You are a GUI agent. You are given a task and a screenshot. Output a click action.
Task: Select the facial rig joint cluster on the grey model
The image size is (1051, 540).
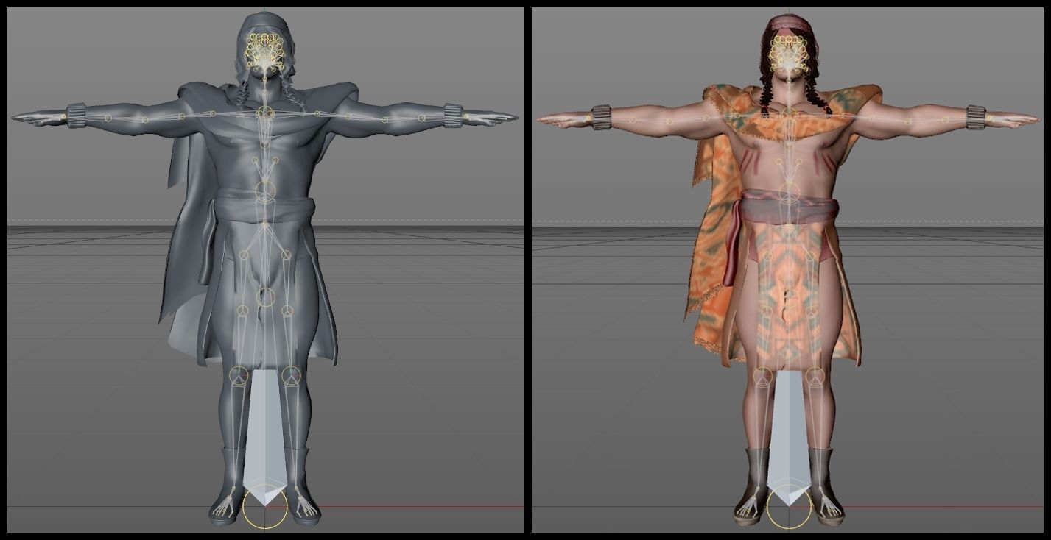coord(264,54)
